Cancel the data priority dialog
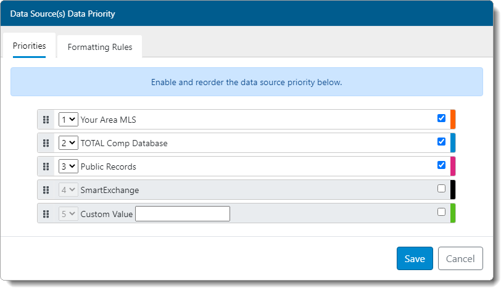This screenshot has width=501, height=288. point(460,258)
